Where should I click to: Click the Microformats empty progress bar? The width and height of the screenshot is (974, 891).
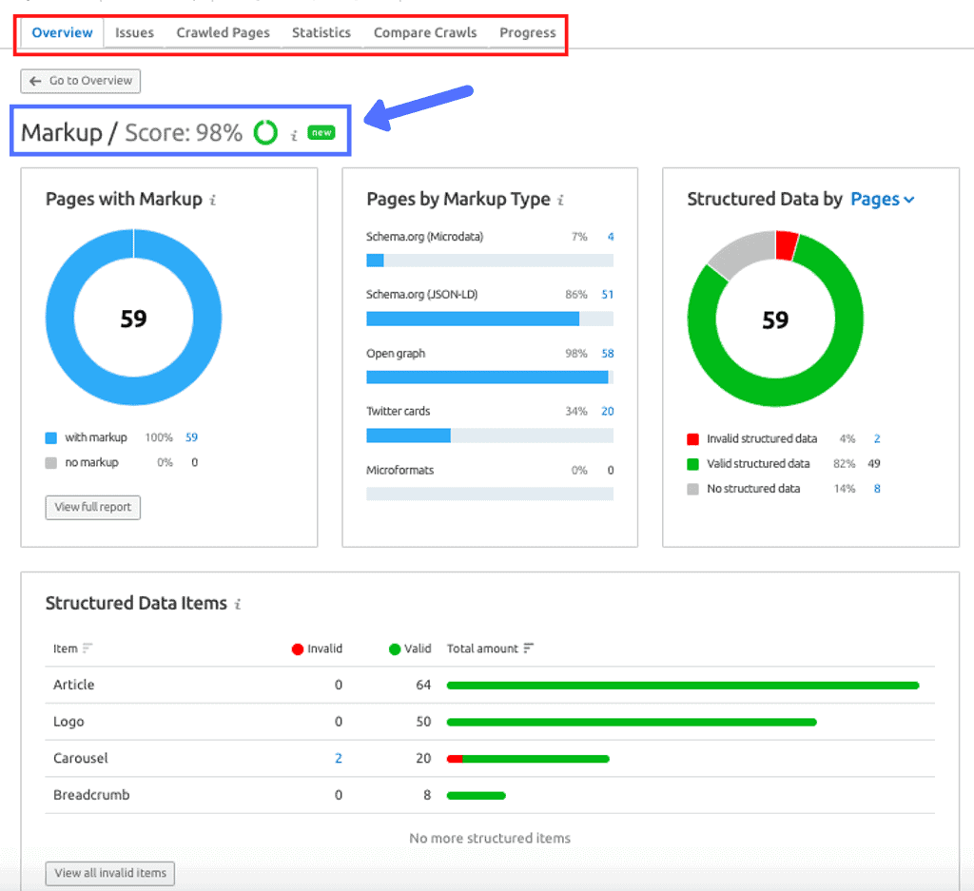(x=490, y=494)
